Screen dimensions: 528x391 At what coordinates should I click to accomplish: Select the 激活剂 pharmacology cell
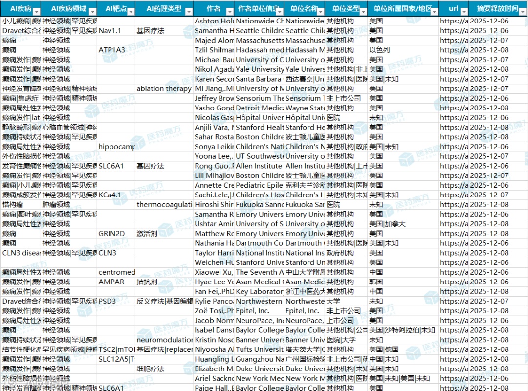(x=164, y=234)
